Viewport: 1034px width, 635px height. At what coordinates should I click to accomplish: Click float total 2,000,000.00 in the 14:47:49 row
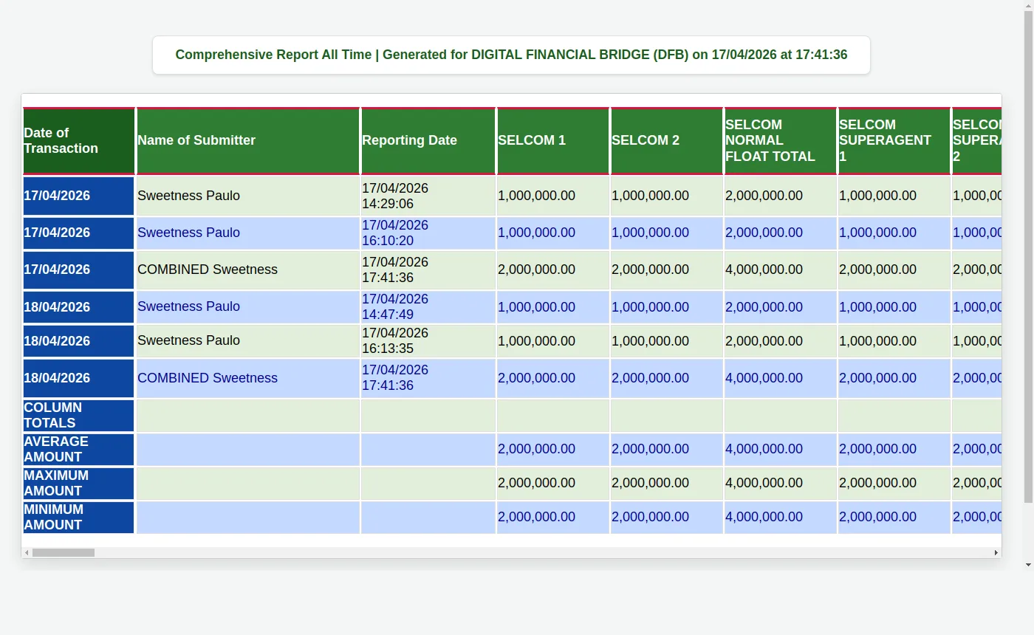click(764, 306)
